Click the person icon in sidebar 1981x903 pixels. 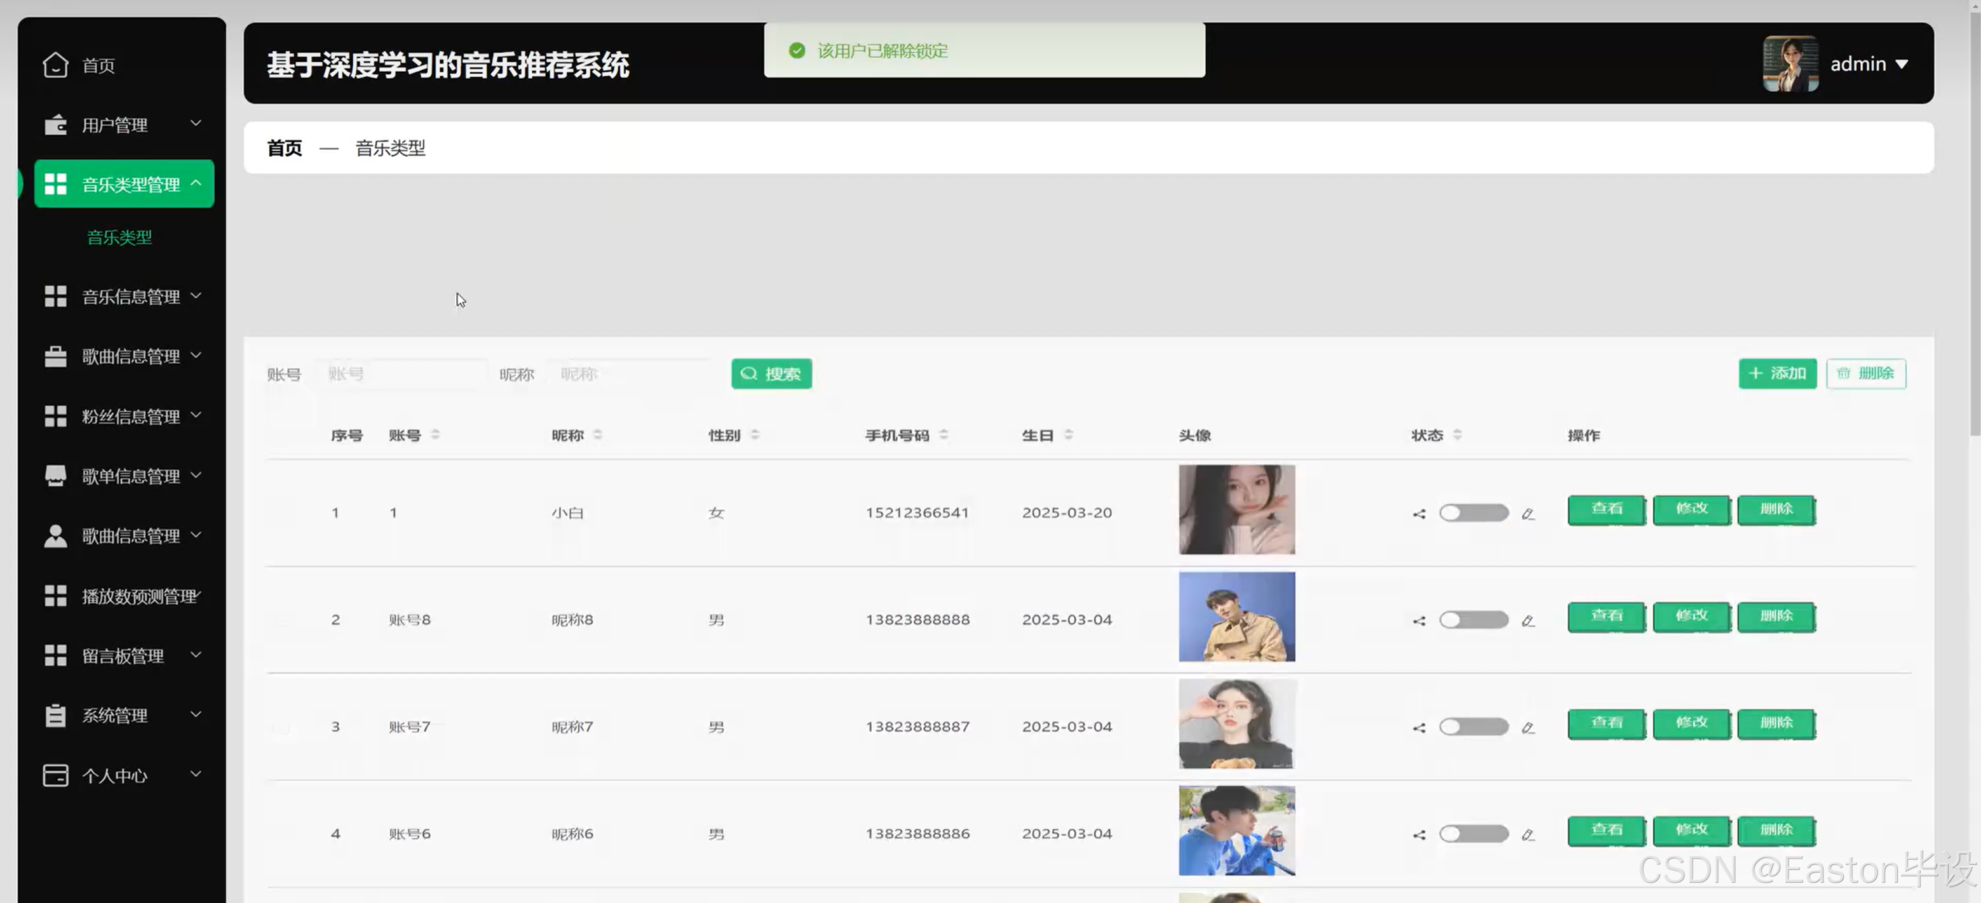tap(55, 536)
